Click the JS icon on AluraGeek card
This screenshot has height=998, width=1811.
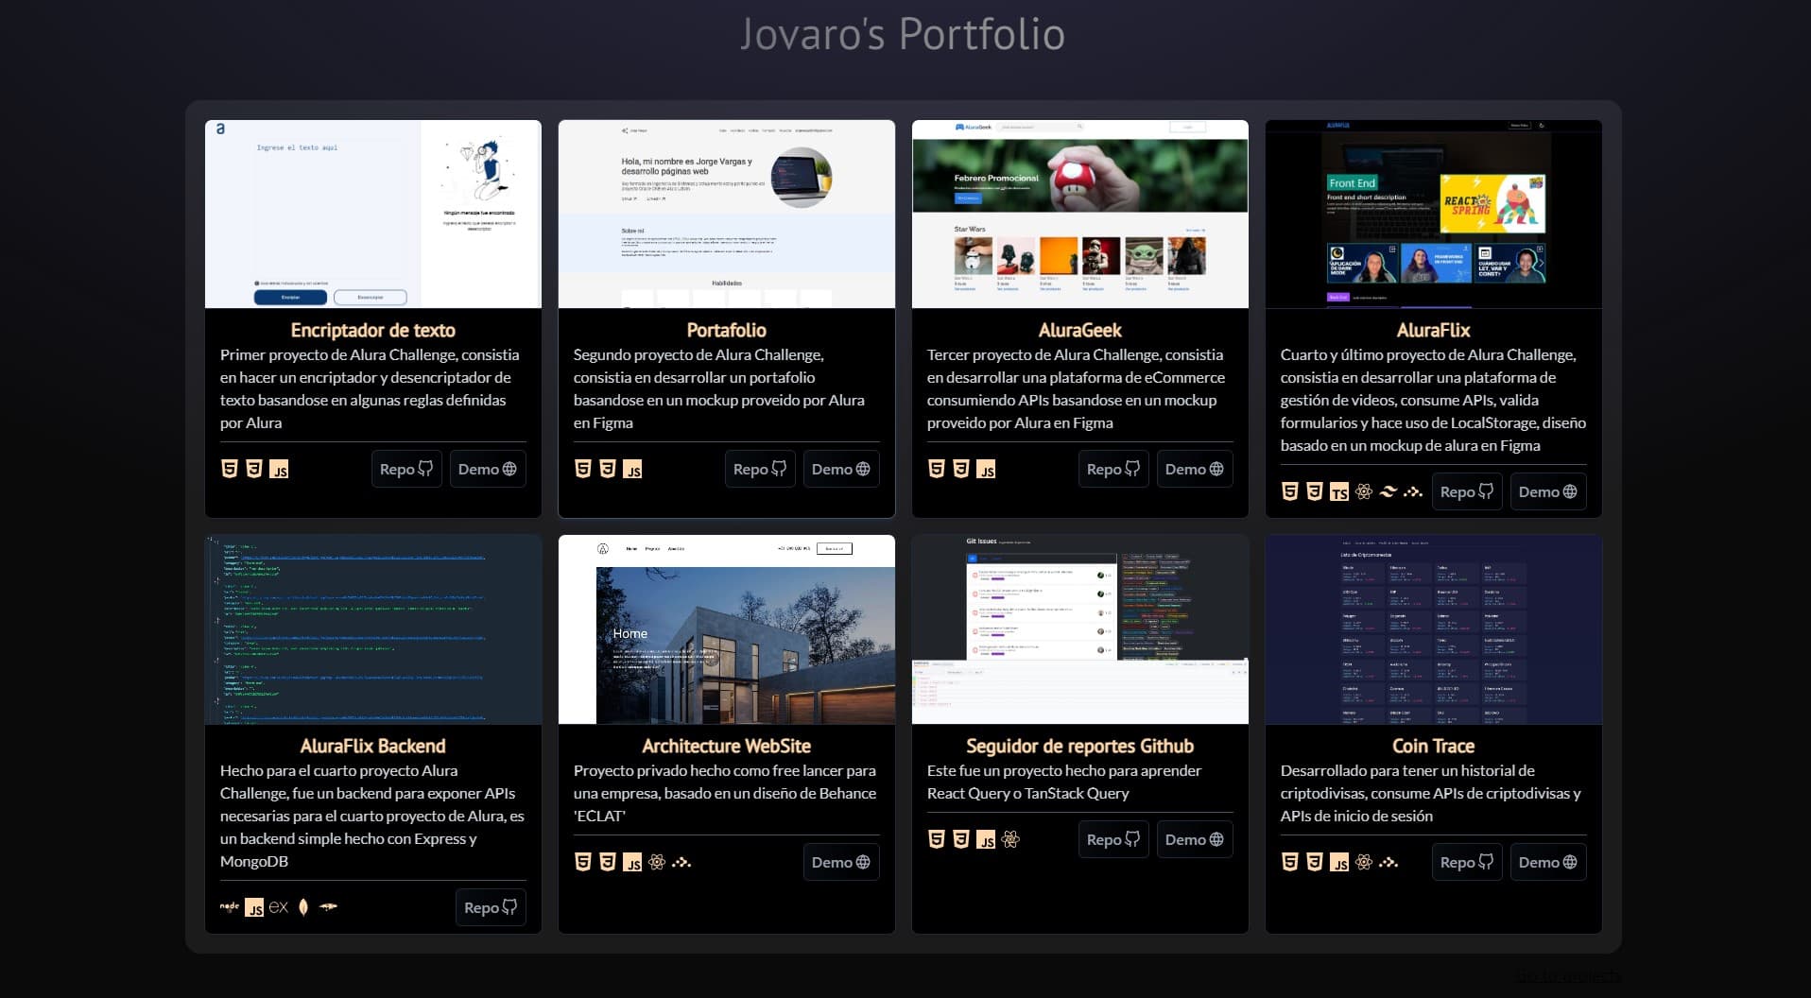[x=986, y=469]
